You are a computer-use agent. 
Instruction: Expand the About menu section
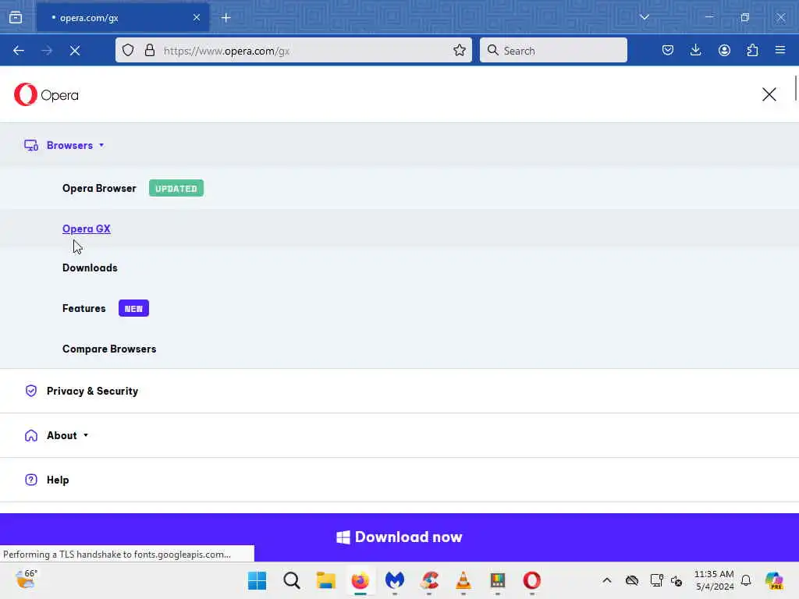click(67, 435)
